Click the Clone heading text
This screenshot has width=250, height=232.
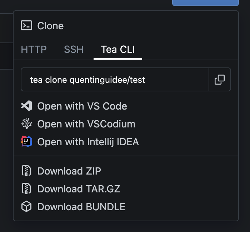coord(50,26)
